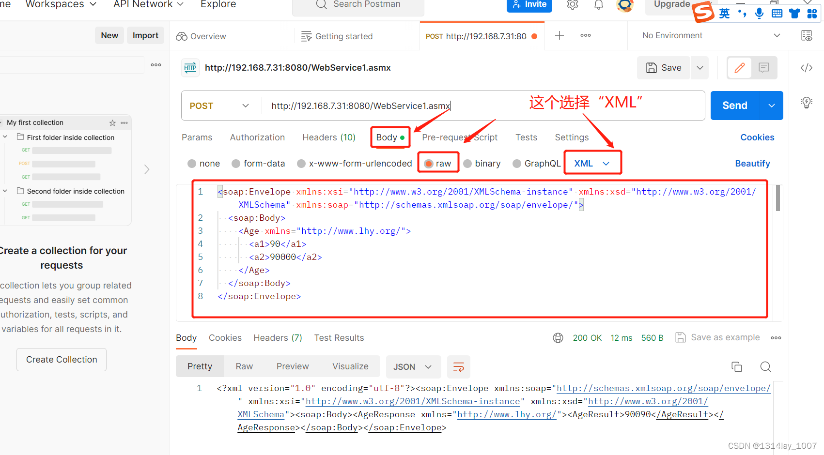Viewport: 824px width, 455px height.
Task: Open response options three-dots menu
Action: [776, 338]
